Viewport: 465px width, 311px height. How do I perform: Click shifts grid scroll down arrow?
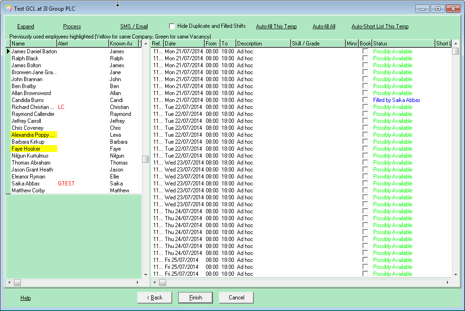point(456,274)
